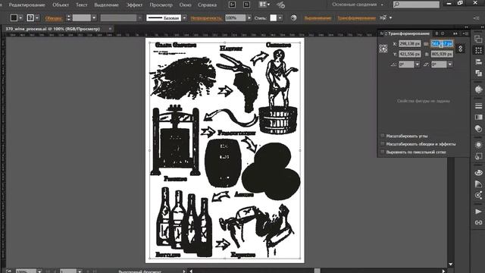
Task: Open the Просмотр menu
Action: point(161,5)
